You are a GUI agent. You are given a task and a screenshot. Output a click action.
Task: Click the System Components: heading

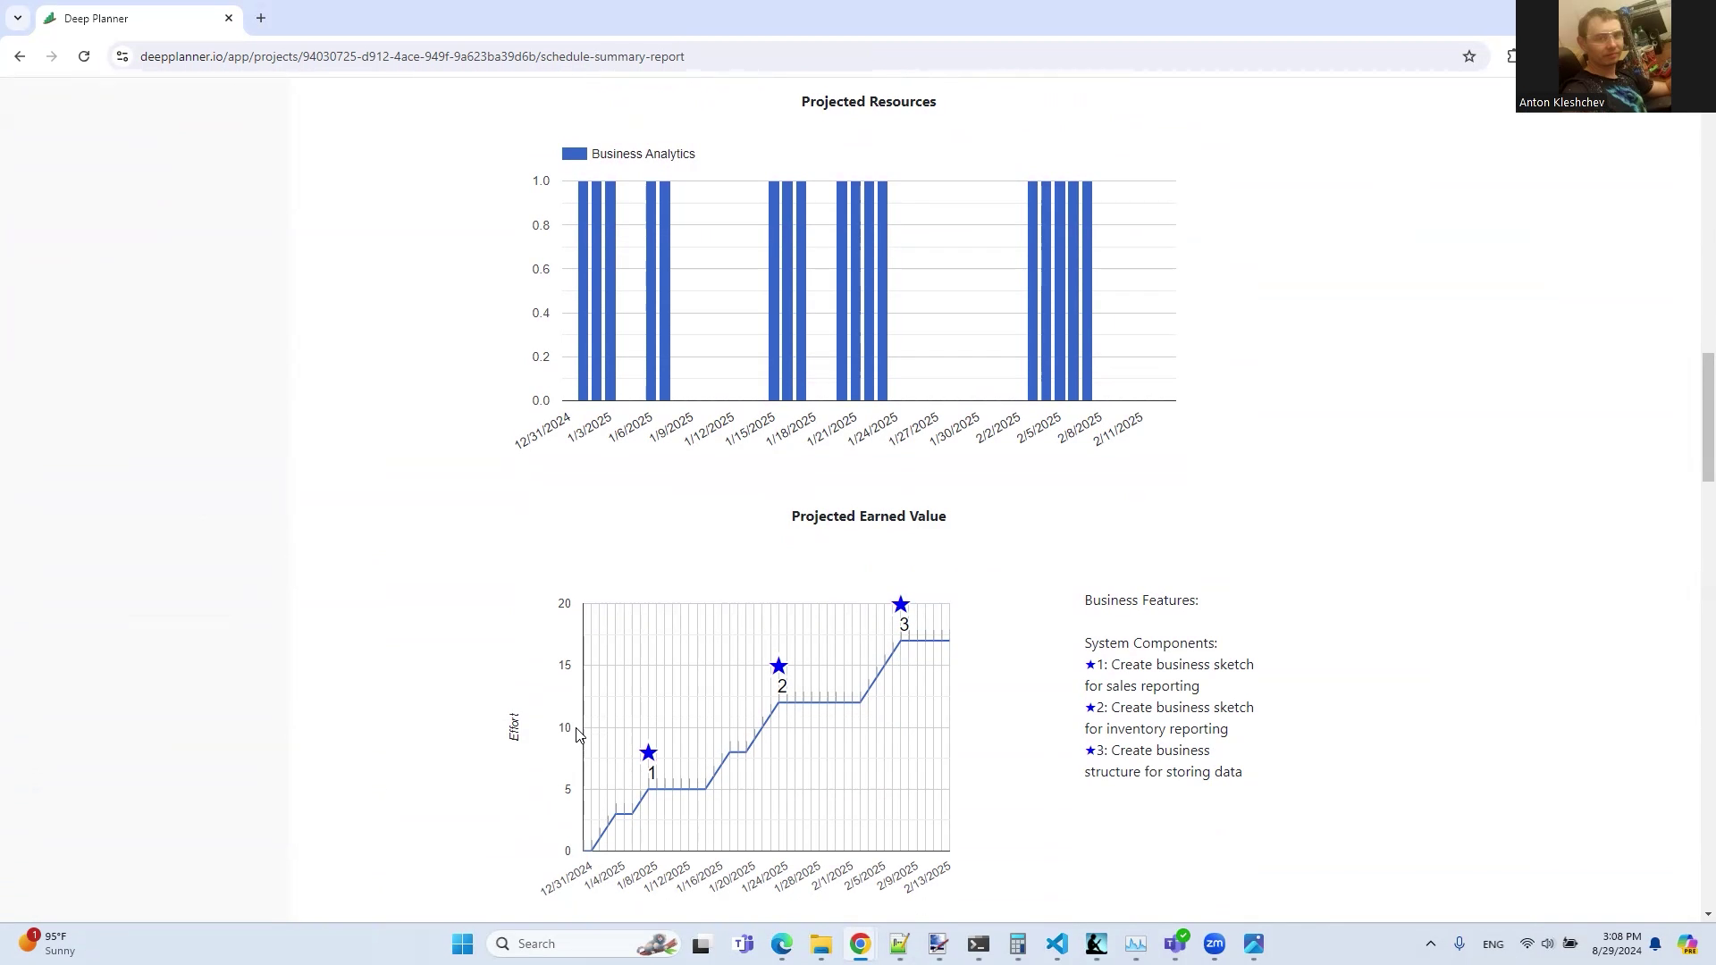(x=1151, y=643)
